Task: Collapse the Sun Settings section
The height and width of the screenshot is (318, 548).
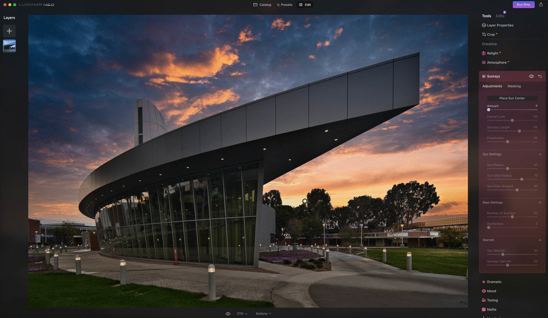Action: coord(540,154)
